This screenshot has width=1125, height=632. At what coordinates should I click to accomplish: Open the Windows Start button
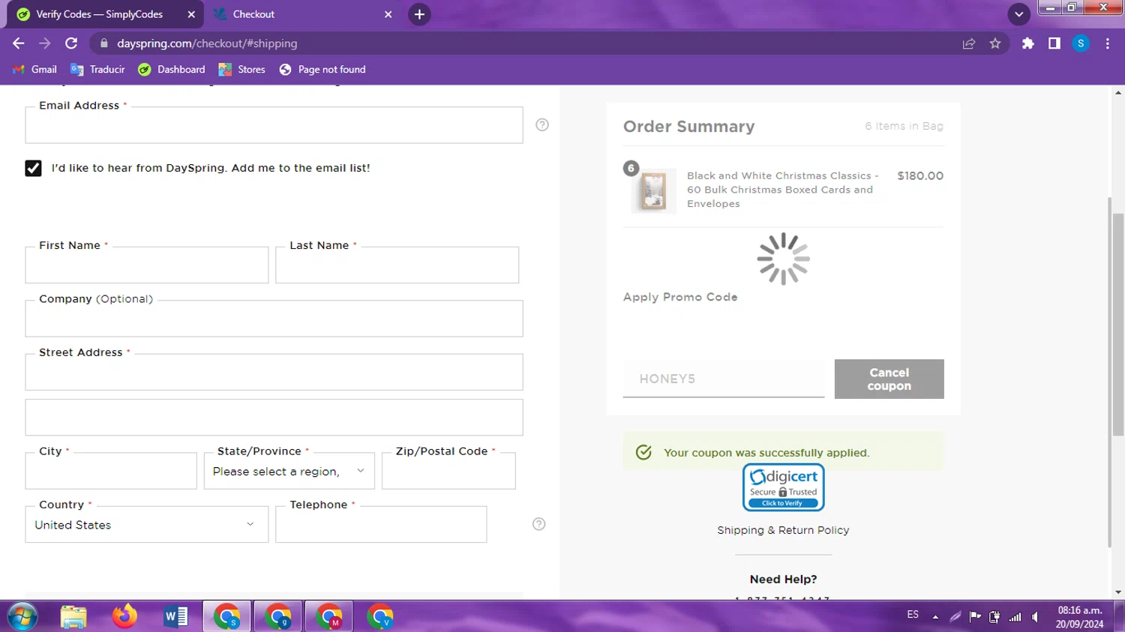tap(22, 616)
